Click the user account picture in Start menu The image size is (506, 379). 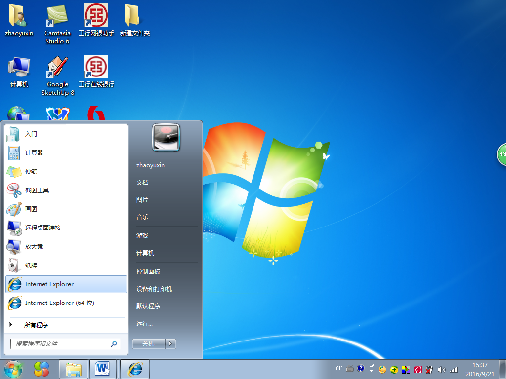(166, 138)
